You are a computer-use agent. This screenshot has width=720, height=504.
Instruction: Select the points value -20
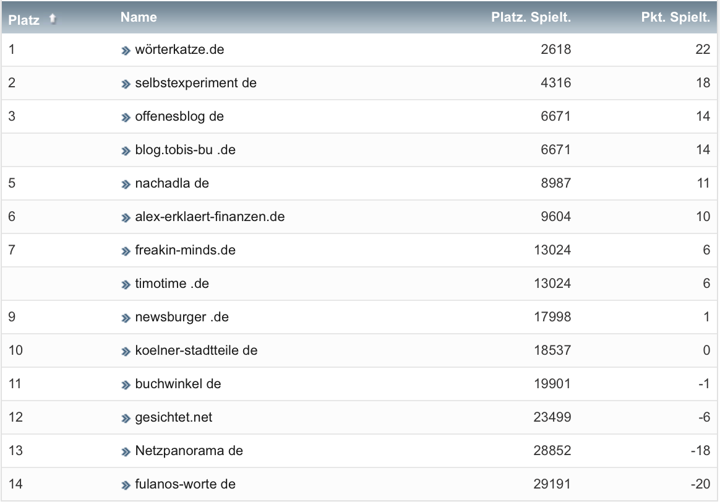point(701,484)
